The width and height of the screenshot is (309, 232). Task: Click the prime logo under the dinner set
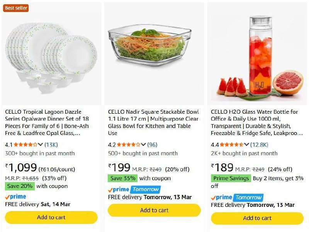point(15,196)
